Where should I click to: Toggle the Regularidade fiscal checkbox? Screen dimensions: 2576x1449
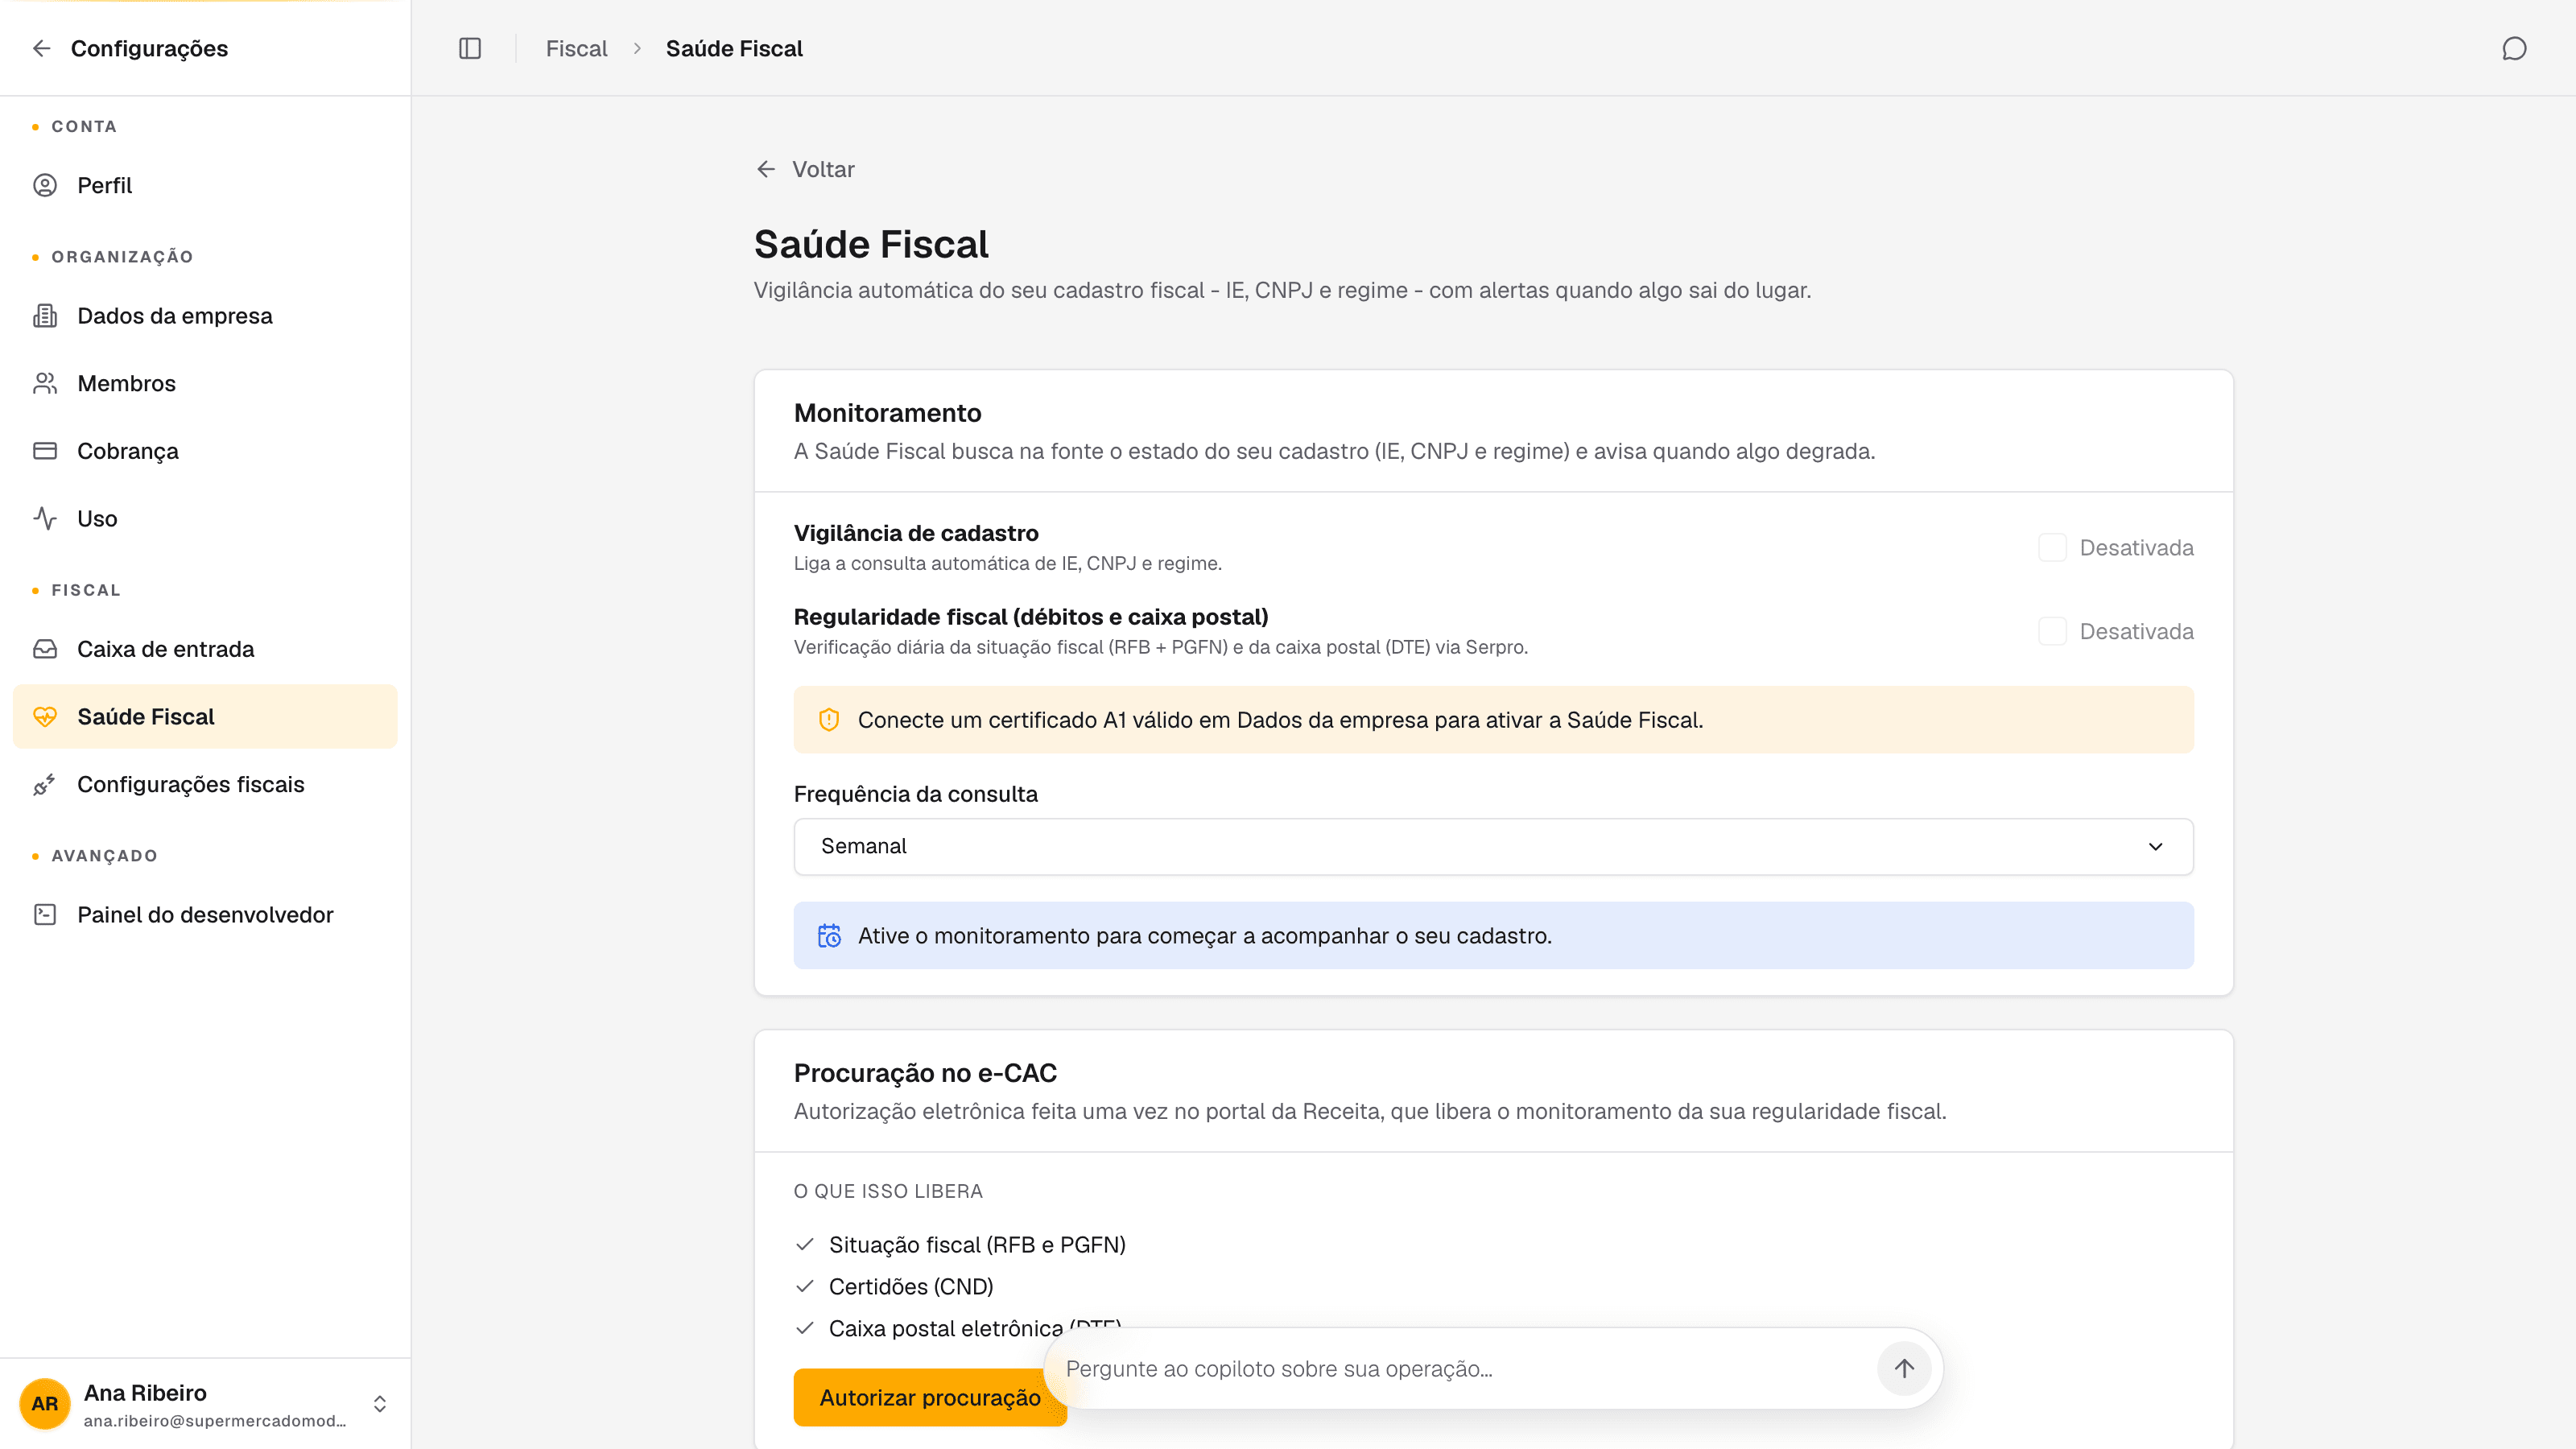pyautogui.click(x=2052, y=631)
